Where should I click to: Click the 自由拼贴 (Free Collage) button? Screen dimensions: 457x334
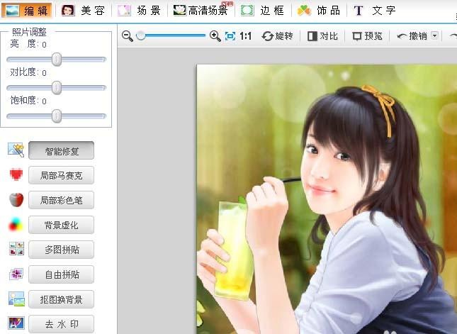click(61, 274)
